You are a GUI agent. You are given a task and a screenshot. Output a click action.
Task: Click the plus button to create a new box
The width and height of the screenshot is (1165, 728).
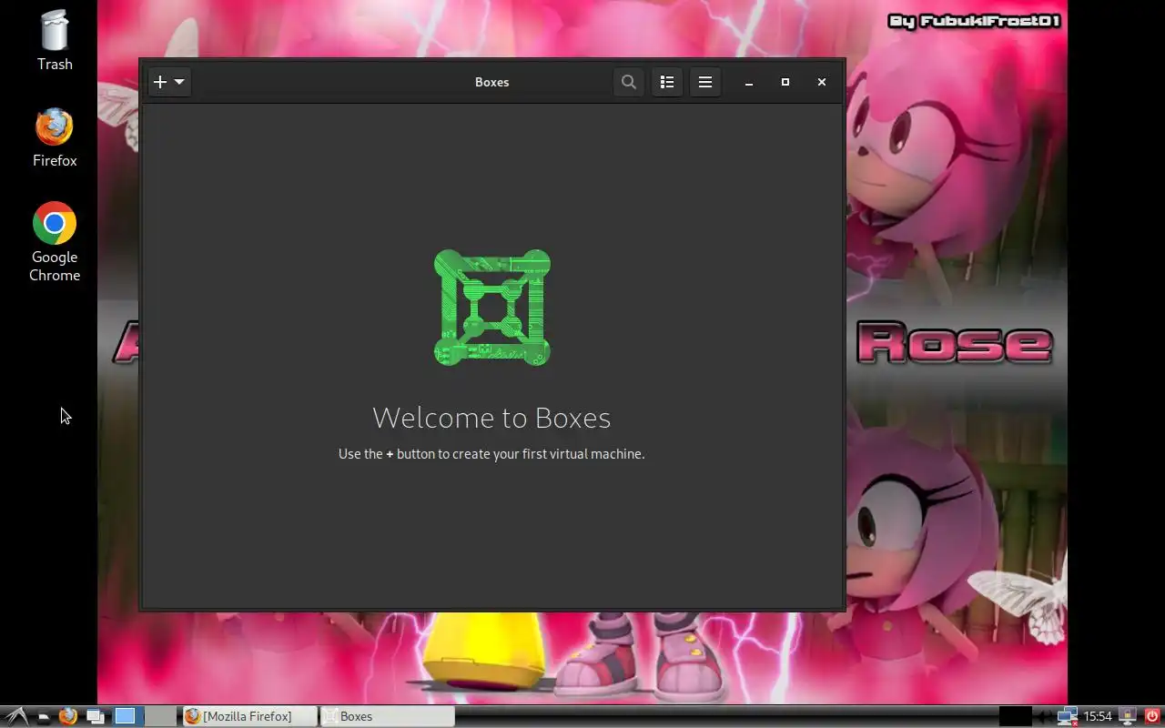tap(160, 82)
